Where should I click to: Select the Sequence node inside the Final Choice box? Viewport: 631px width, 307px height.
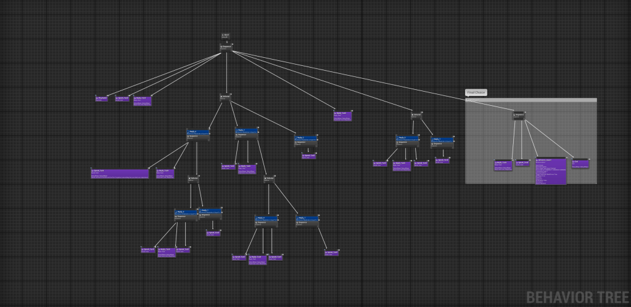click(x=519, y=115)
